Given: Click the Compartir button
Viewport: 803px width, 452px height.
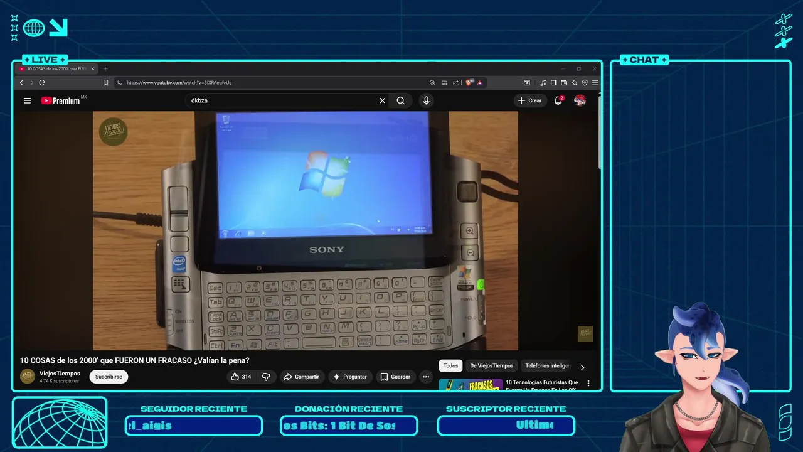Looking at the screenshot, I should pyautogui.click(x=302, y=377).
